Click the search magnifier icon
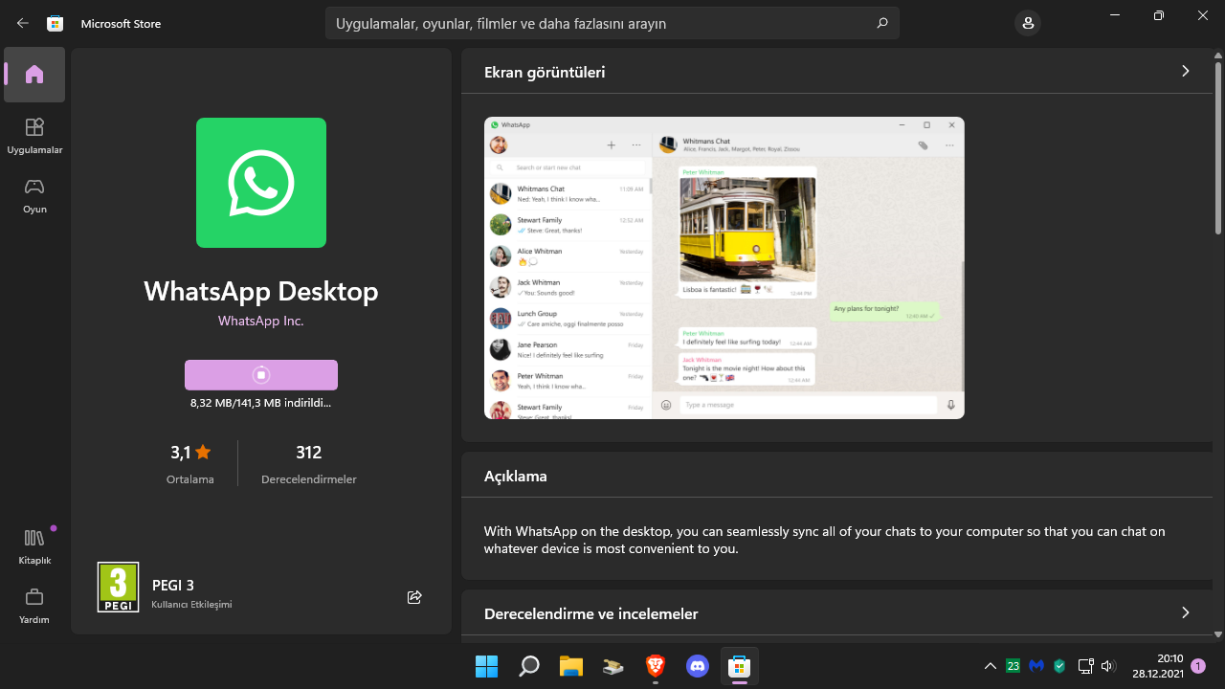 tap(882, 23)
